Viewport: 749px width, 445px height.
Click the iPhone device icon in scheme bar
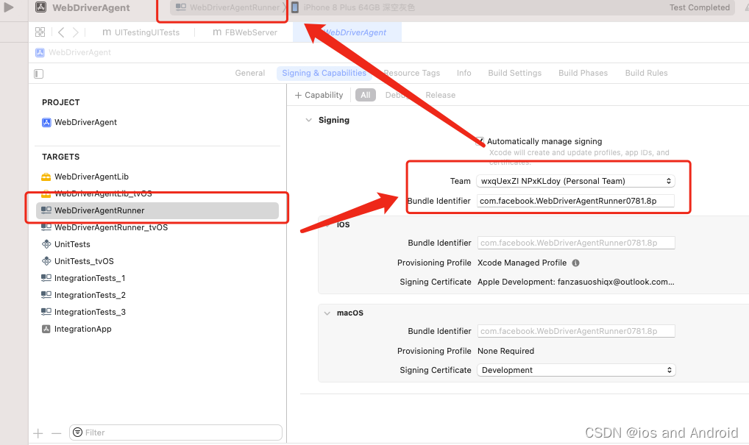point(295,7)
